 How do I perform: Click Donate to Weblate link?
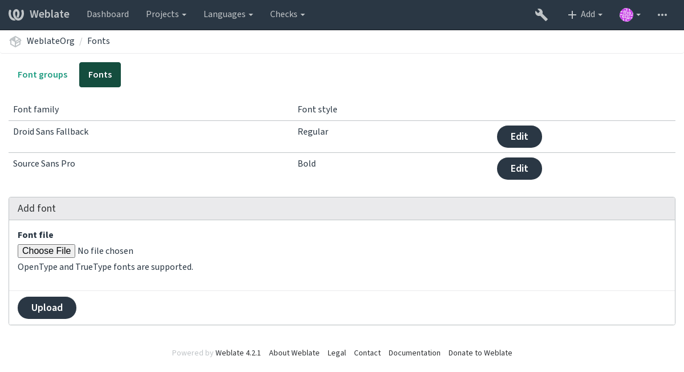481,353
